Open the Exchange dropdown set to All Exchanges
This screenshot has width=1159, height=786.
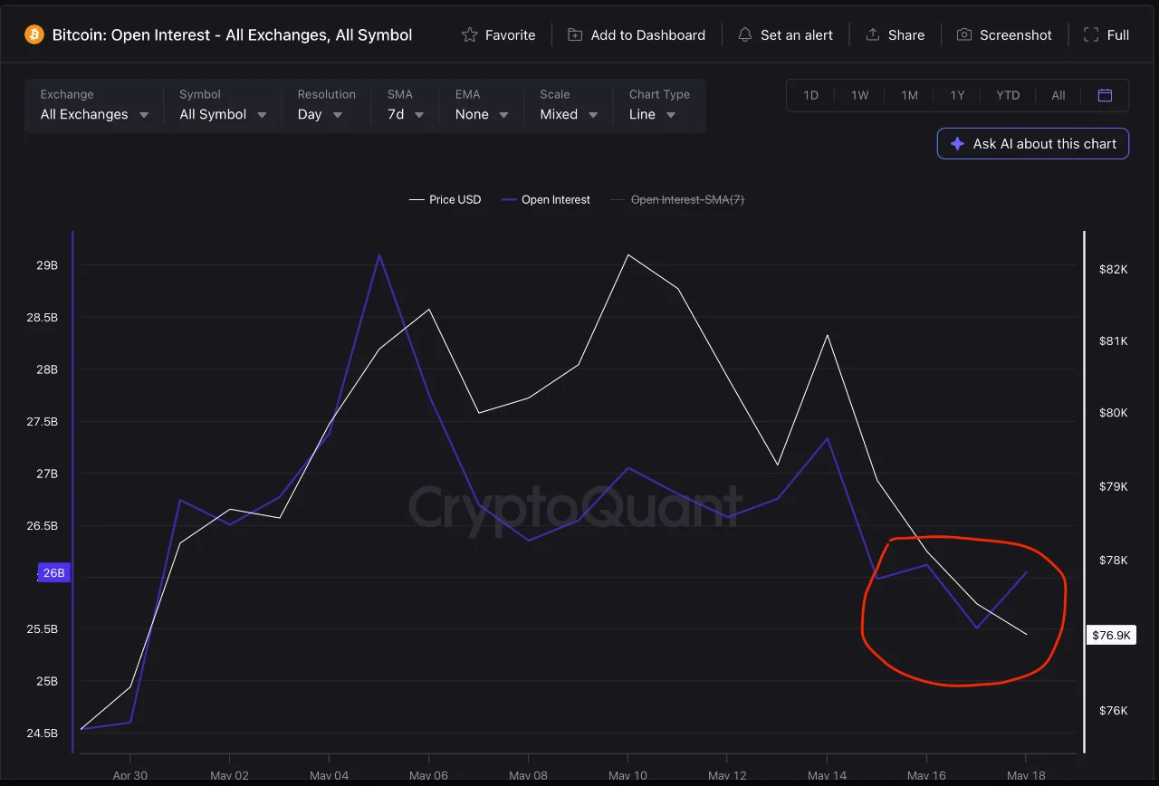coord(94,106)
